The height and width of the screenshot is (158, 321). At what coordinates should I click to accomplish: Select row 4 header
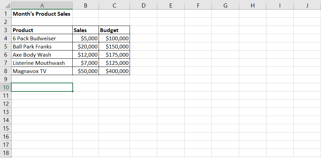pyautogui.click(x=6, y=38)
